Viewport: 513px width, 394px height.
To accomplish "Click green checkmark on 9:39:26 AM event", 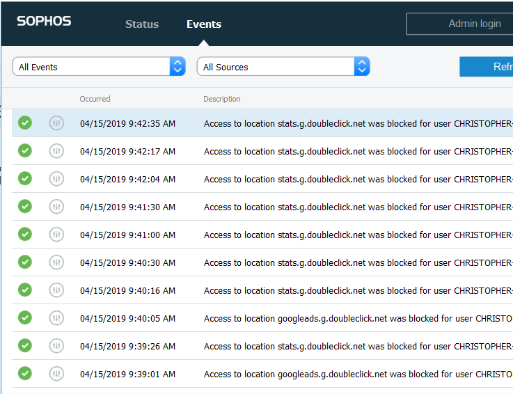I will pos(25,346).
